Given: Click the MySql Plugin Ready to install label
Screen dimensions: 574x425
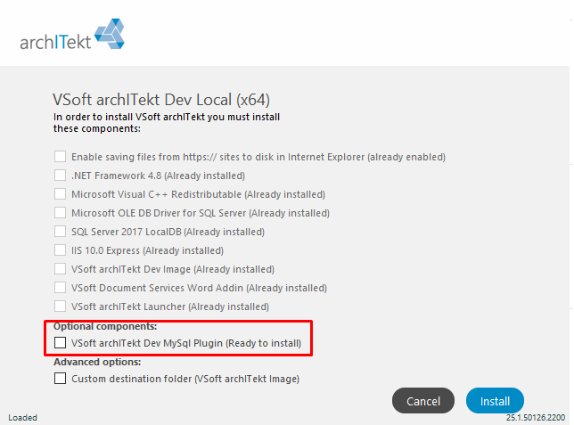Looking at the screenshot, I should 186,343.
